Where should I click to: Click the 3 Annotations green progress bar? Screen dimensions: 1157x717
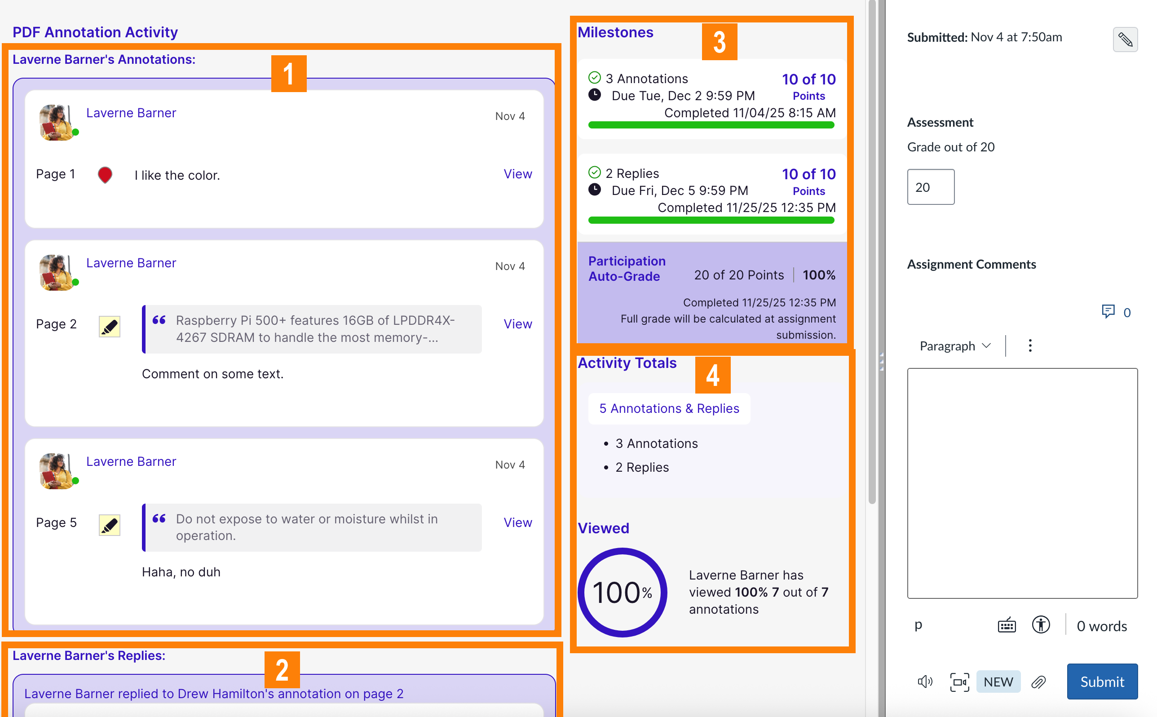[711, 125]
